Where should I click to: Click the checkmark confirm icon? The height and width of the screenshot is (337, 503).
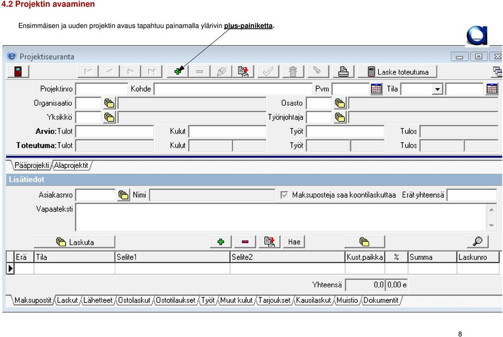coord(268,72)
